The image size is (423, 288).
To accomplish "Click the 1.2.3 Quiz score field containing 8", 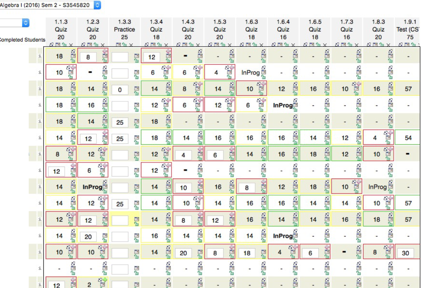I will (x=88, y=57).
